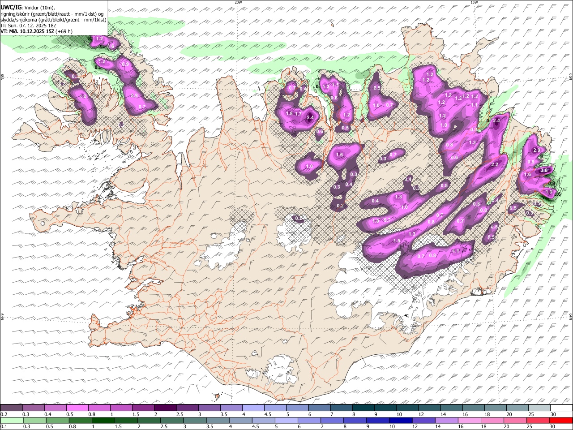
Task: Click the 3.6 snowfall value on the map
Action: 544,170
